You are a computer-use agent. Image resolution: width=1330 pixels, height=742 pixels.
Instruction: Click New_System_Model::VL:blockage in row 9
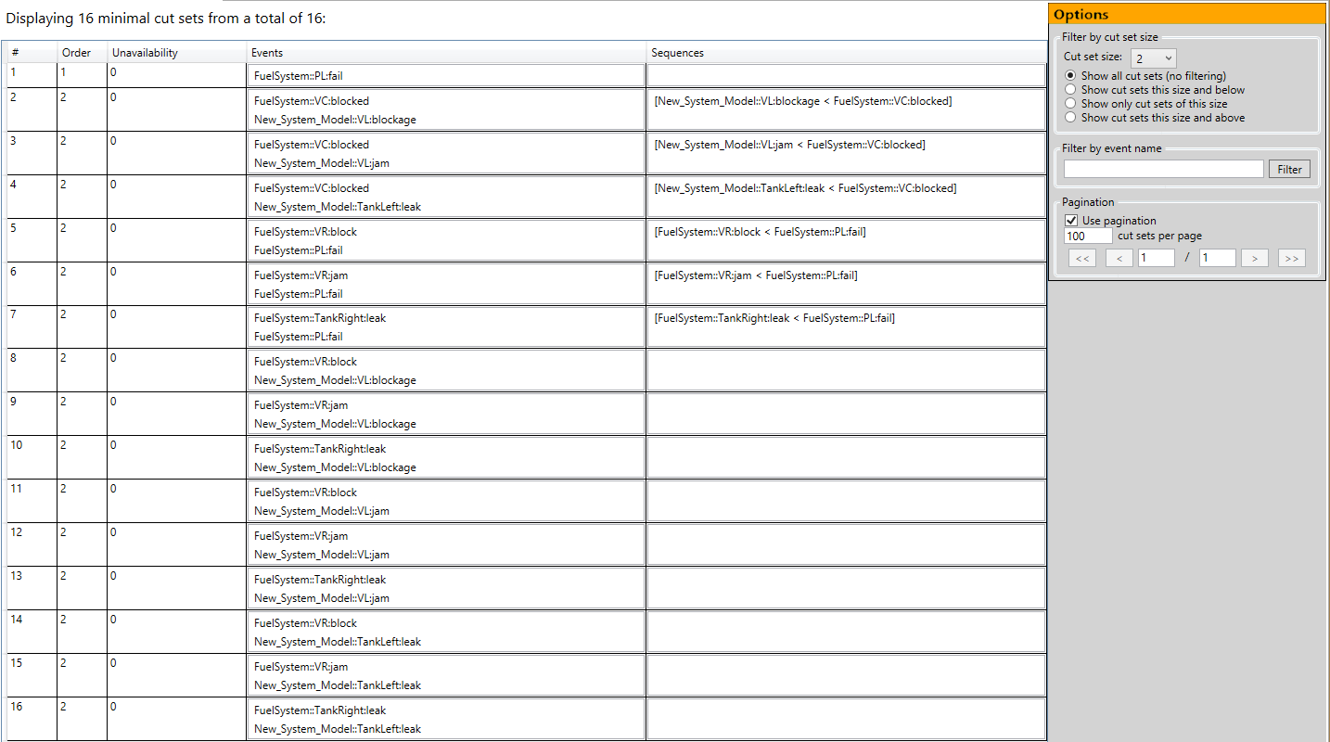(335, 424)
